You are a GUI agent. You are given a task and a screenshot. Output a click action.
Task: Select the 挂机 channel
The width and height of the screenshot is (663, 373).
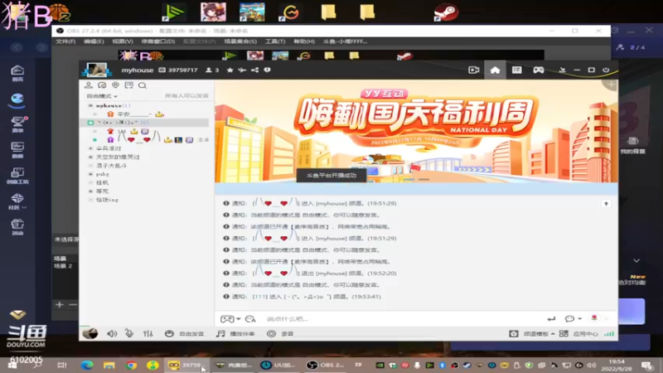click(102, 182)
